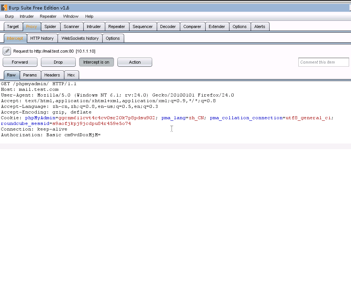Select the Proxy tab

[x=31, y=26]
